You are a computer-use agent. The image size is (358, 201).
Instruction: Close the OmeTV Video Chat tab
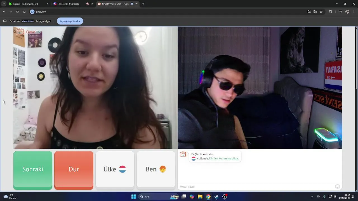(x=136, y=4)
